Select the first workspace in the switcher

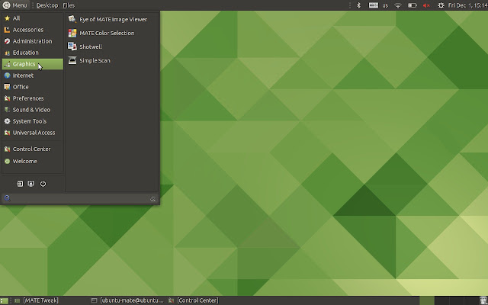click(x=427, y=300)
